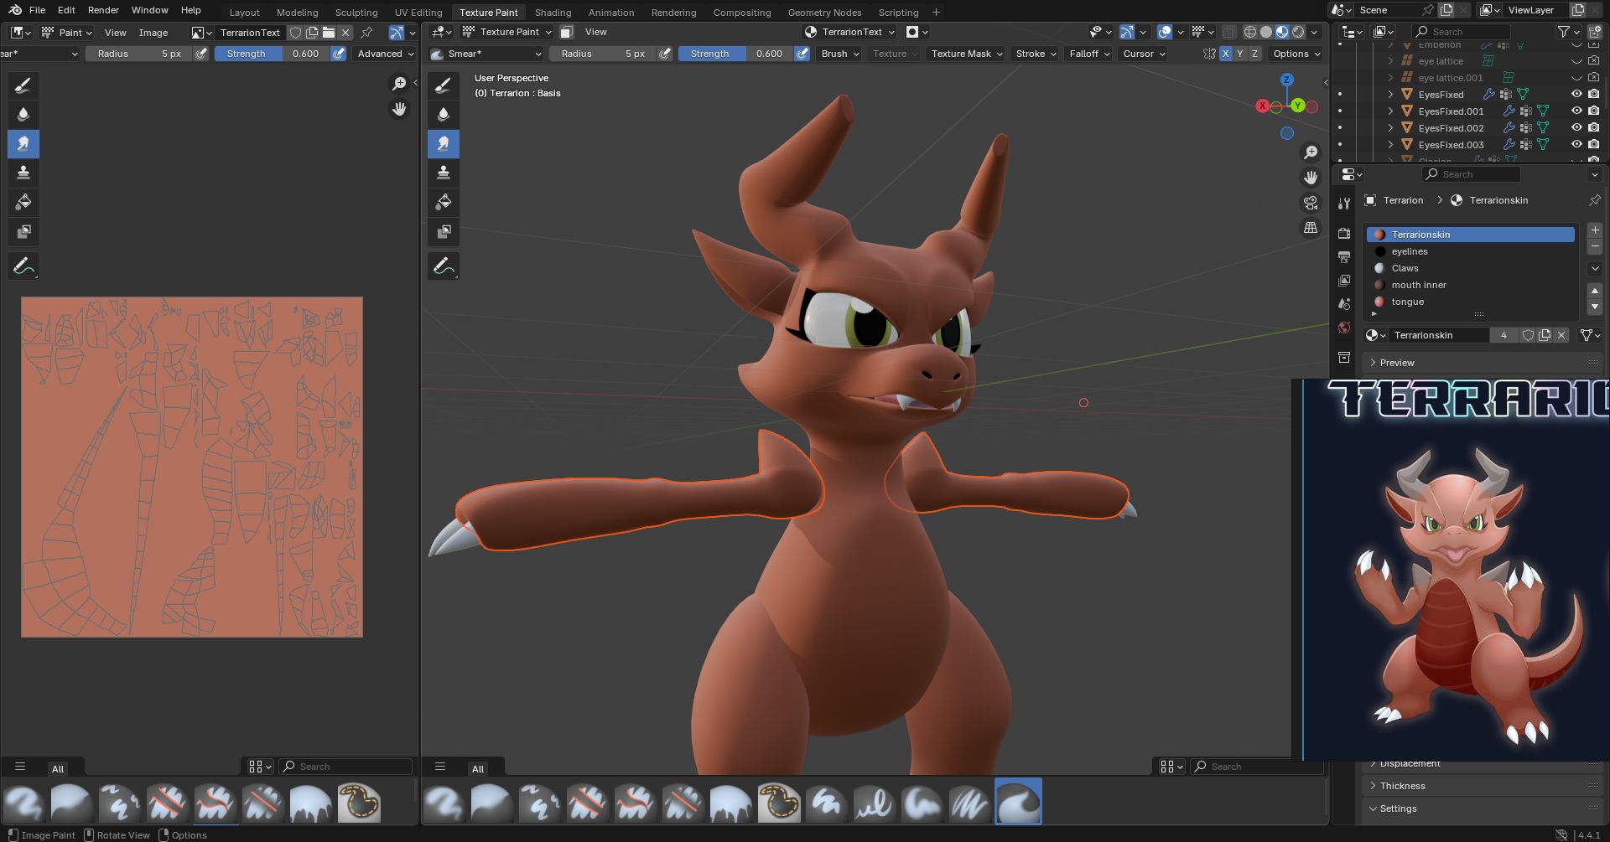Click the Z axis on navigation gizmo

coord(1286,80)
